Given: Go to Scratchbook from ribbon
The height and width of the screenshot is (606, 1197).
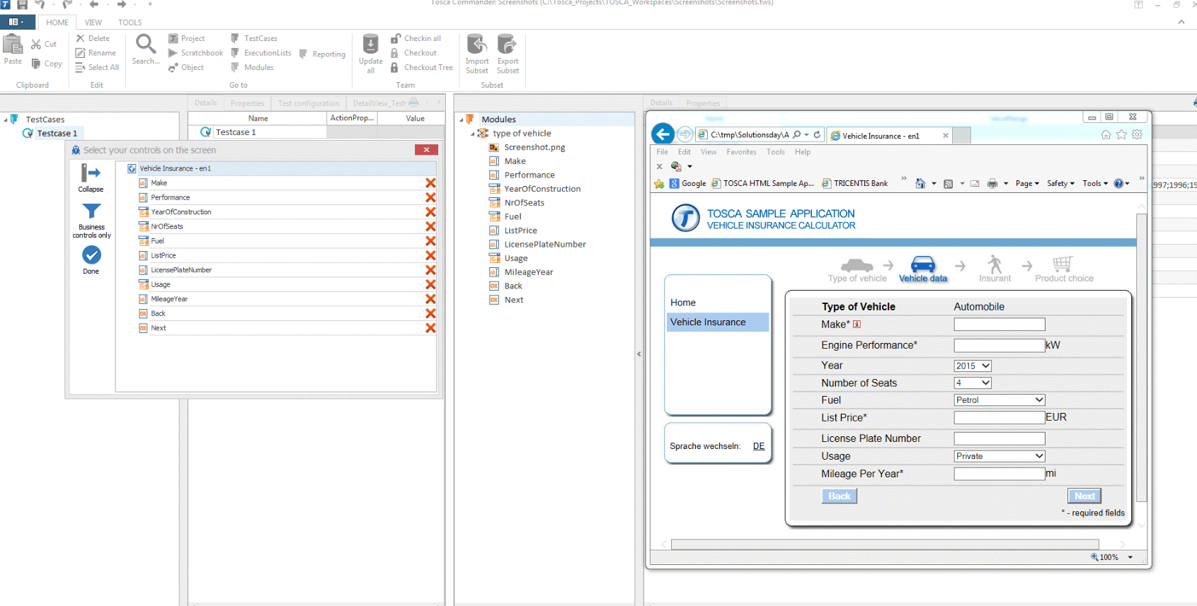Looking at the screenshot, I should (x=195, y=53).
